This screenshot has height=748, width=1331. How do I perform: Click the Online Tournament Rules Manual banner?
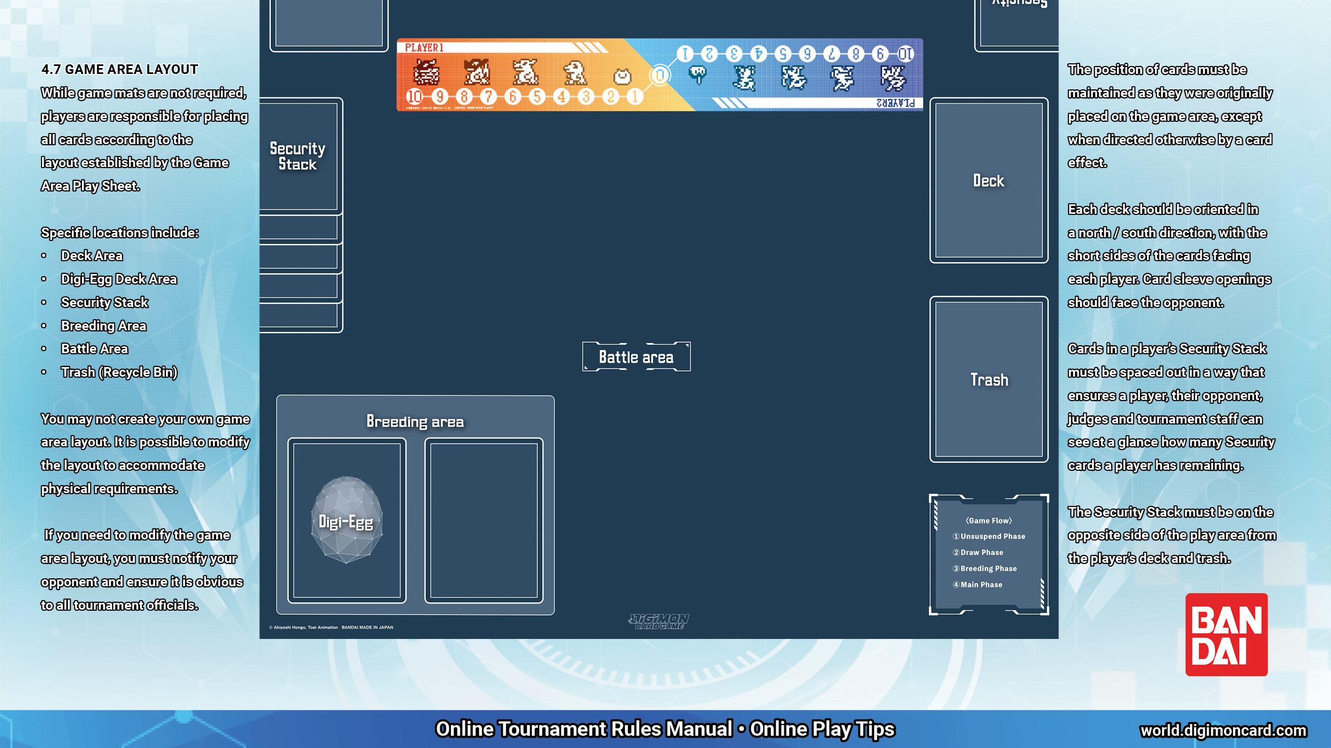coord(665,729)
